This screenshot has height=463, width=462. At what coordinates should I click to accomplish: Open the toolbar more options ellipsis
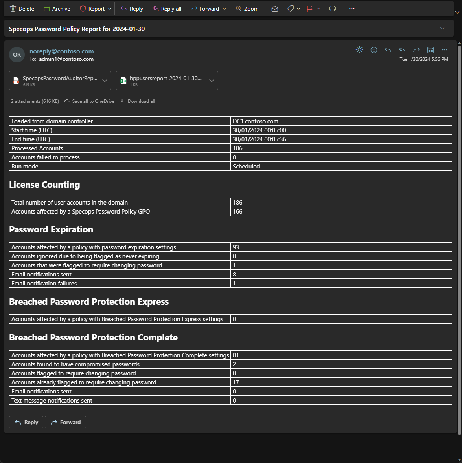(x=352, y=9)
